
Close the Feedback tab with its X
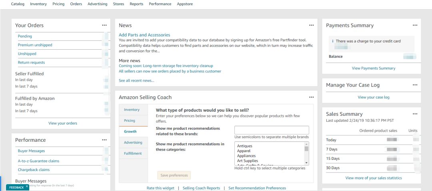pyautogui.click(x=27, y=186)
